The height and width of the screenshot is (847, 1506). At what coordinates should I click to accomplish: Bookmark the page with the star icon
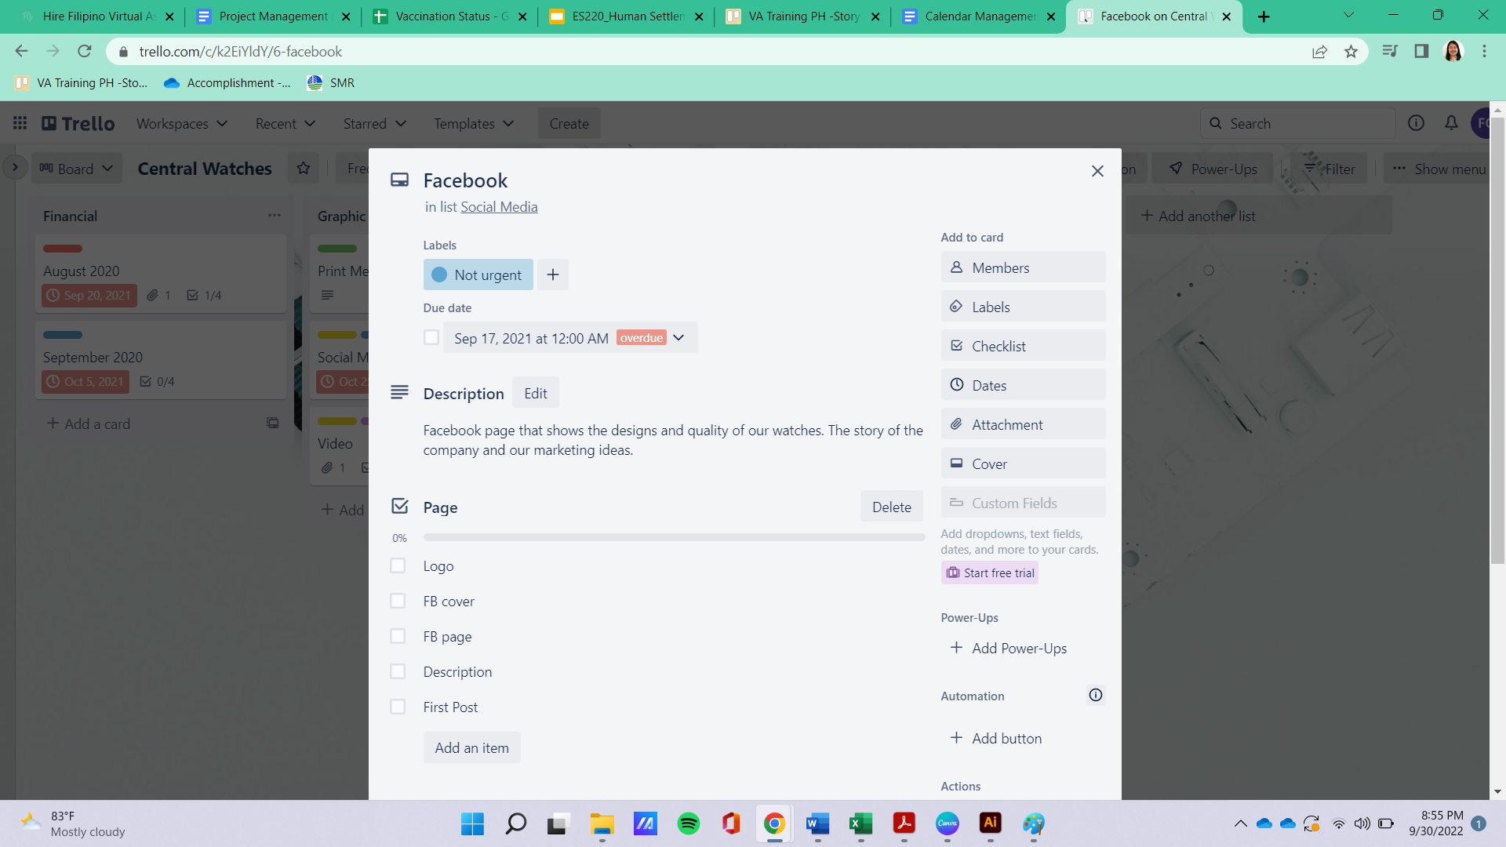click(x=1351, y=52)
